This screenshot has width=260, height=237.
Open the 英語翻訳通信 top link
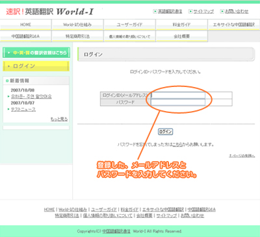pyautogui.click(x=170, y=11)
